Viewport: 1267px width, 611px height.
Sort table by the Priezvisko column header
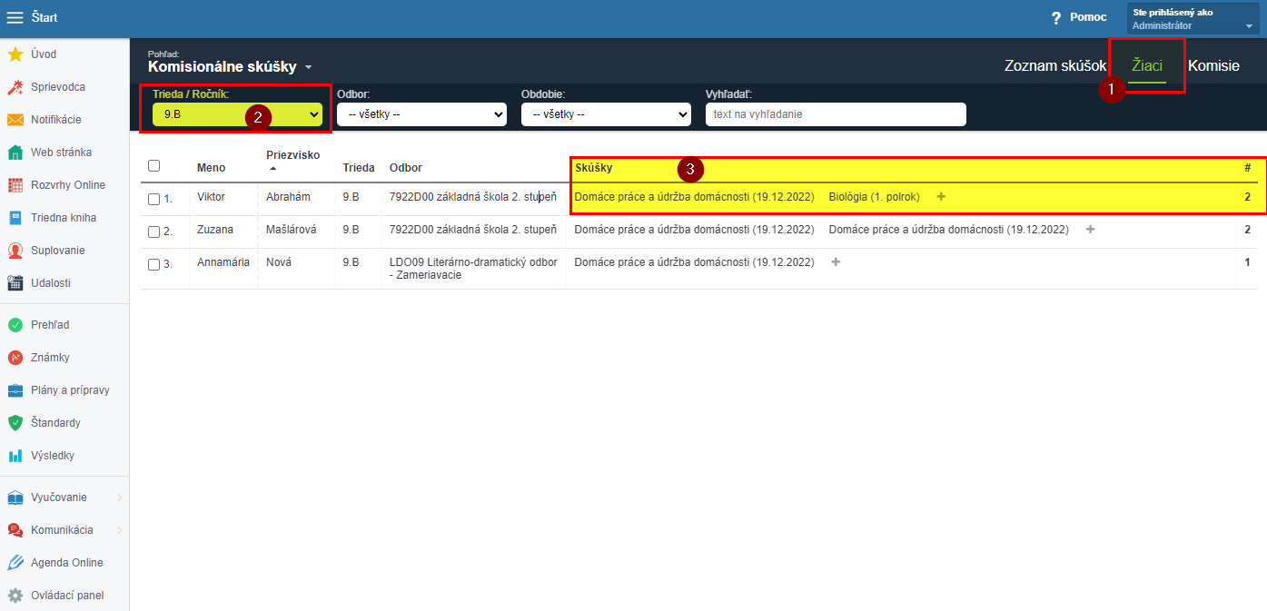292,155
